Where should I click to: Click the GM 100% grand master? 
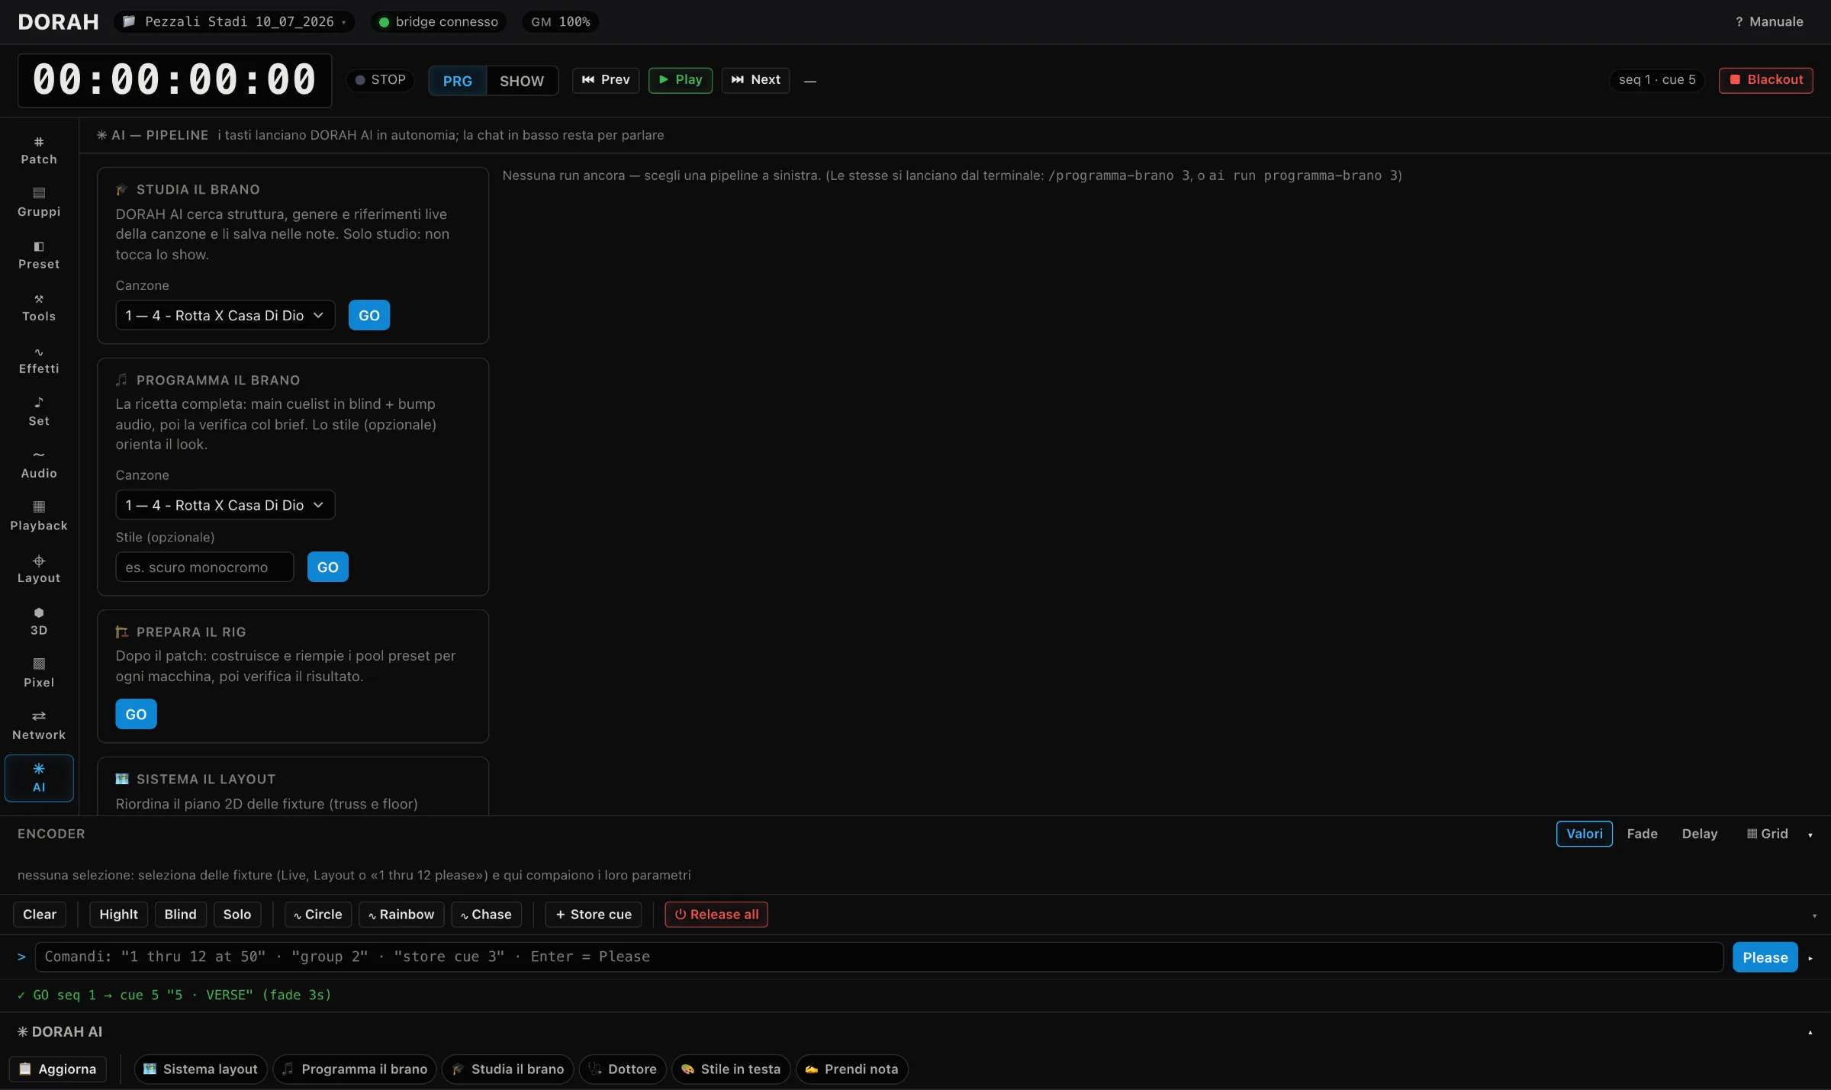pos(561,22)
